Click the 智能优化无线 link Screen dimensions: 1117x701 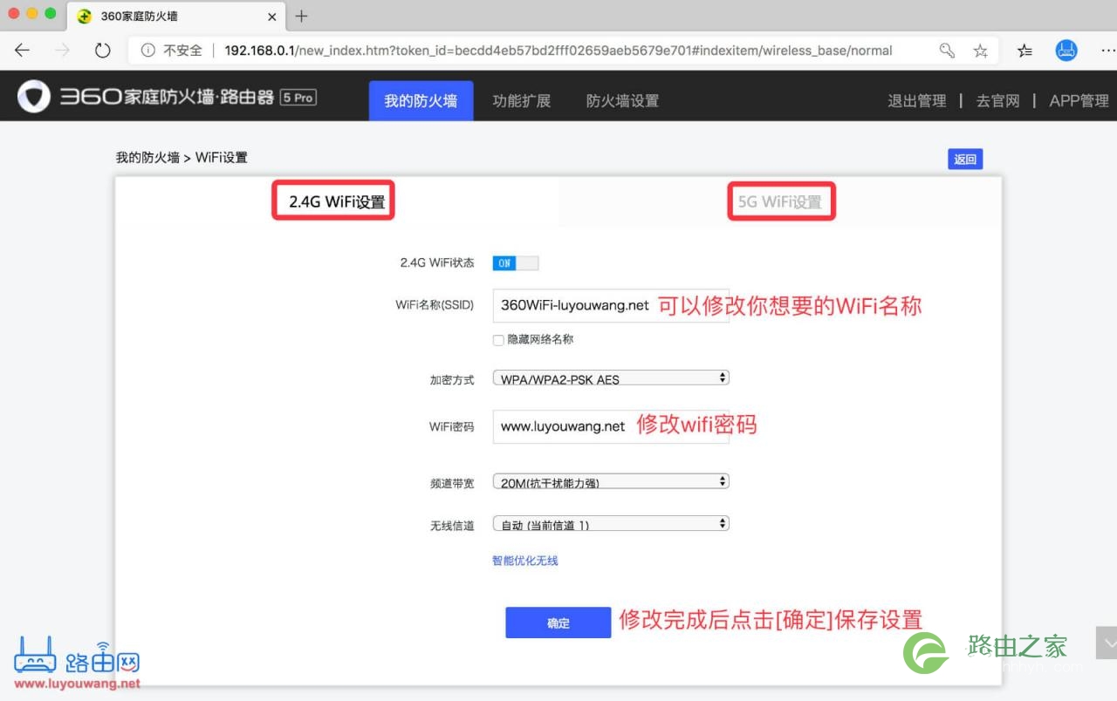coord(525,561)
